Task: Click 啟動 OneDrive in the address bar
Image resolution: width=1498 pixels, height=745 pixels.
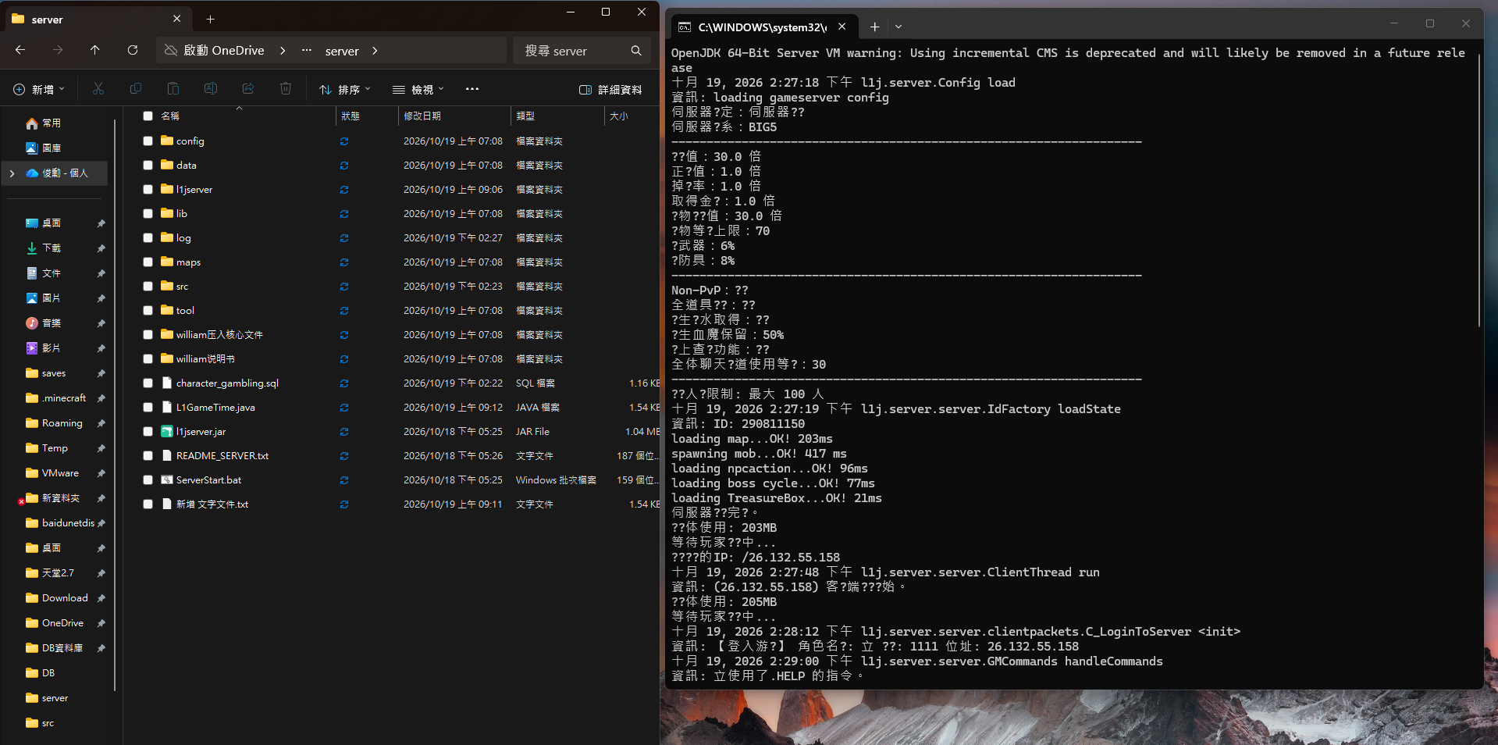Action: (x=224, y=51)
